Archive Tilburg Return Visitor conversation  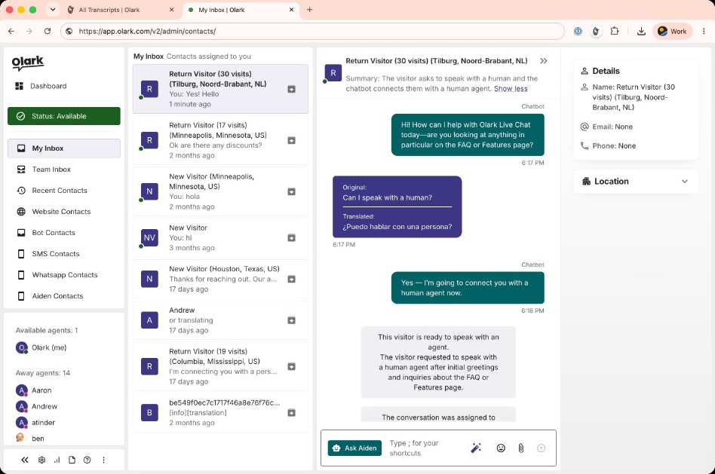pyautogui.click(x=291, y=90)
